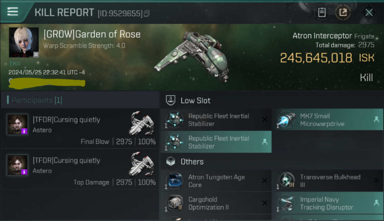Open the hamburger menu

[x=13, y=12]
